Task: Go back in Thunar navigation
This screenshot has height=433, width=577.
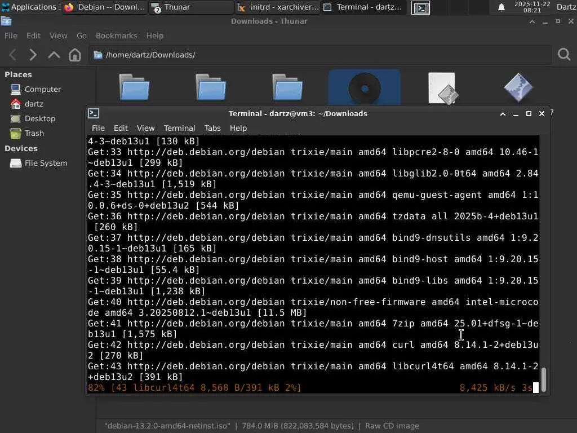Action: (13, 55)
